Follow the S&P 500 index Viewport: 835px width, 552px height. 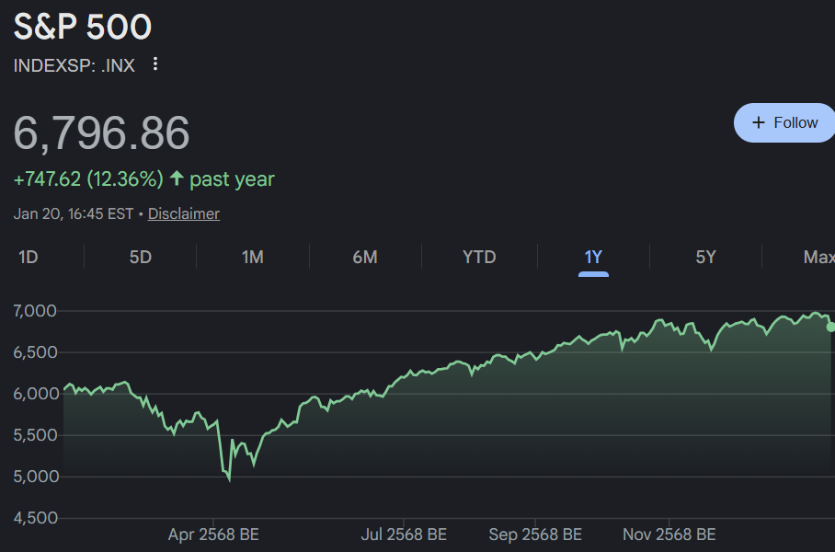click(x=784, y=122)
